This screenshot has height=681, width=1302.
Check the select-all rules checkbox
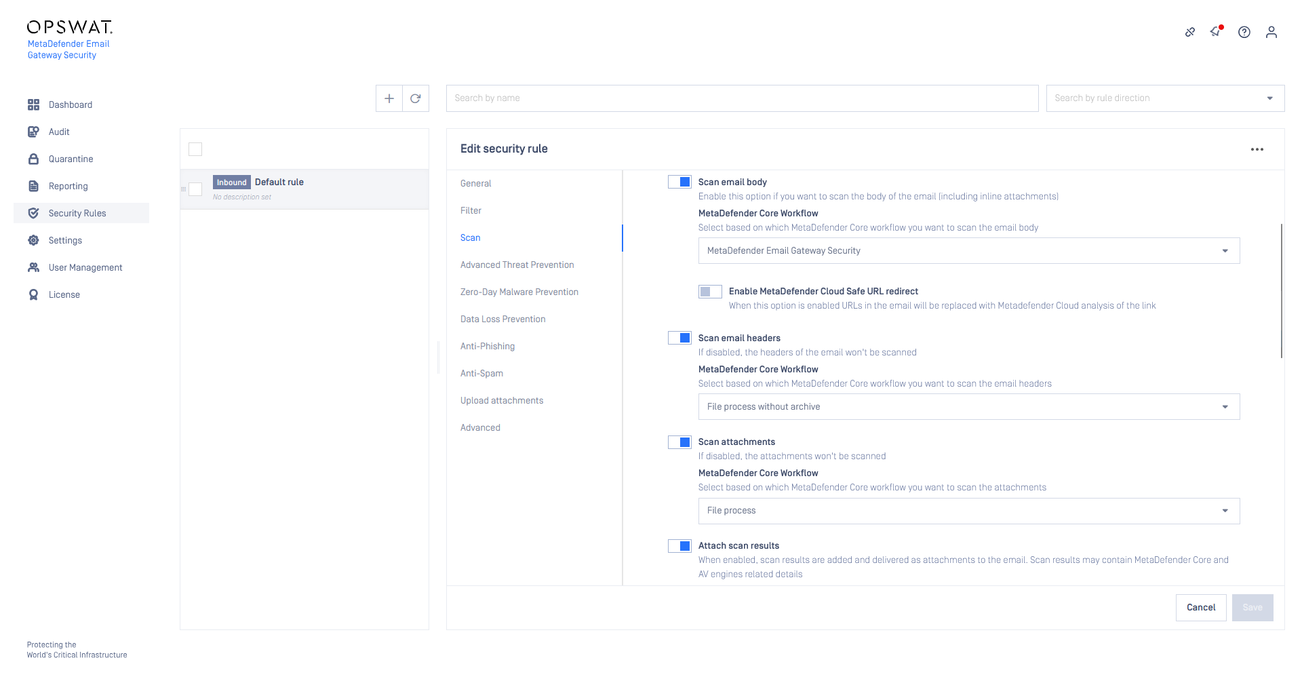195,149
